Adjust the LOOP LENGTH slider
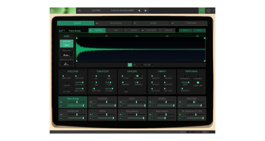Screen dimensions: 265x141 click(x=79, y=82)
